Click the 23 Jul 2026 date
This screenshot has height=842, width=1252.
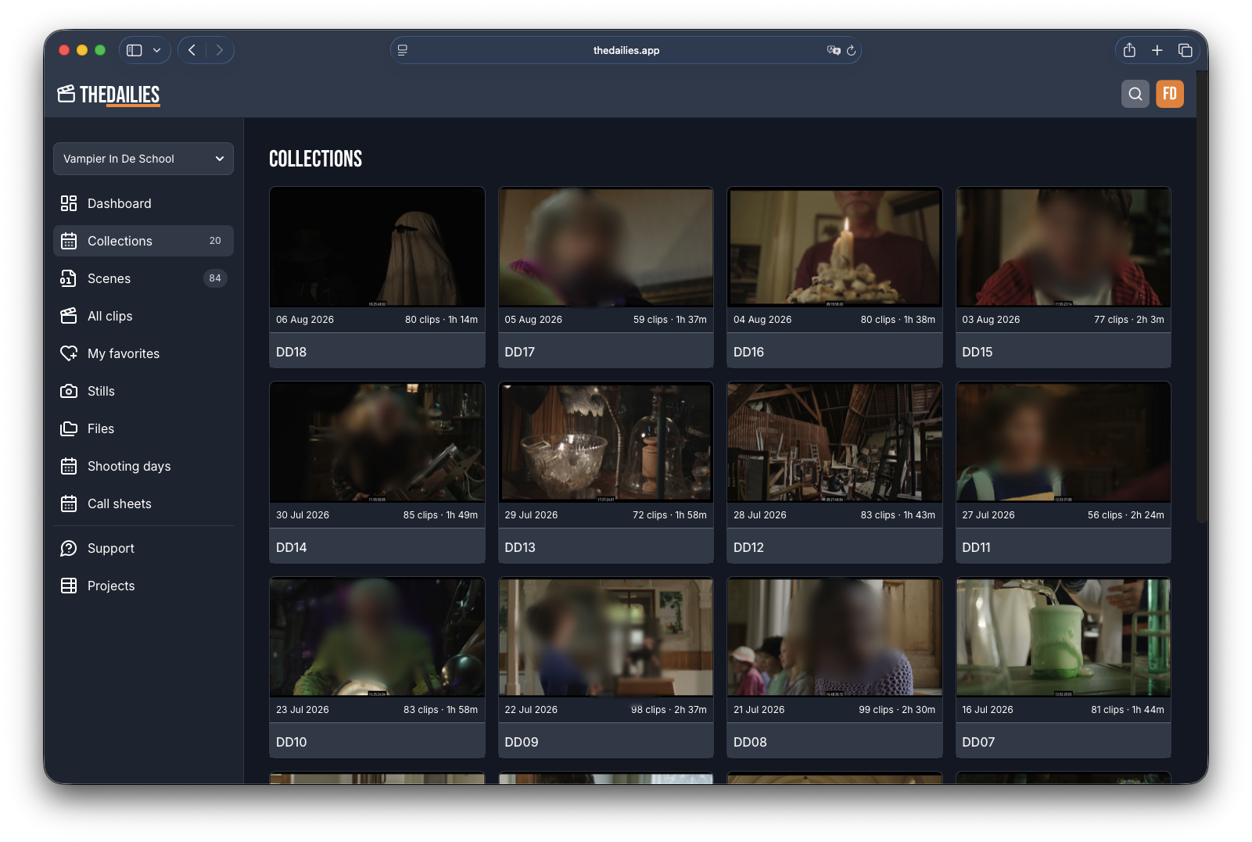click(x=303, y=710)
